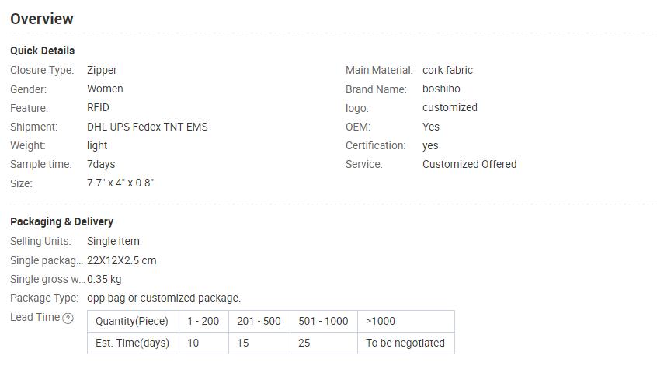The height and width of the screenshot is (366, 657).
Task: Select the 501 - 1000 quantity cell
Action: click(324, 321)
